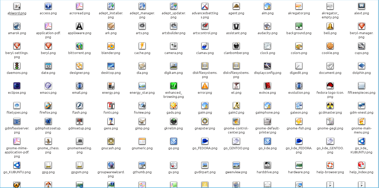Select the go_FEDORA.png blue hat icon

[x=205, y=141]
